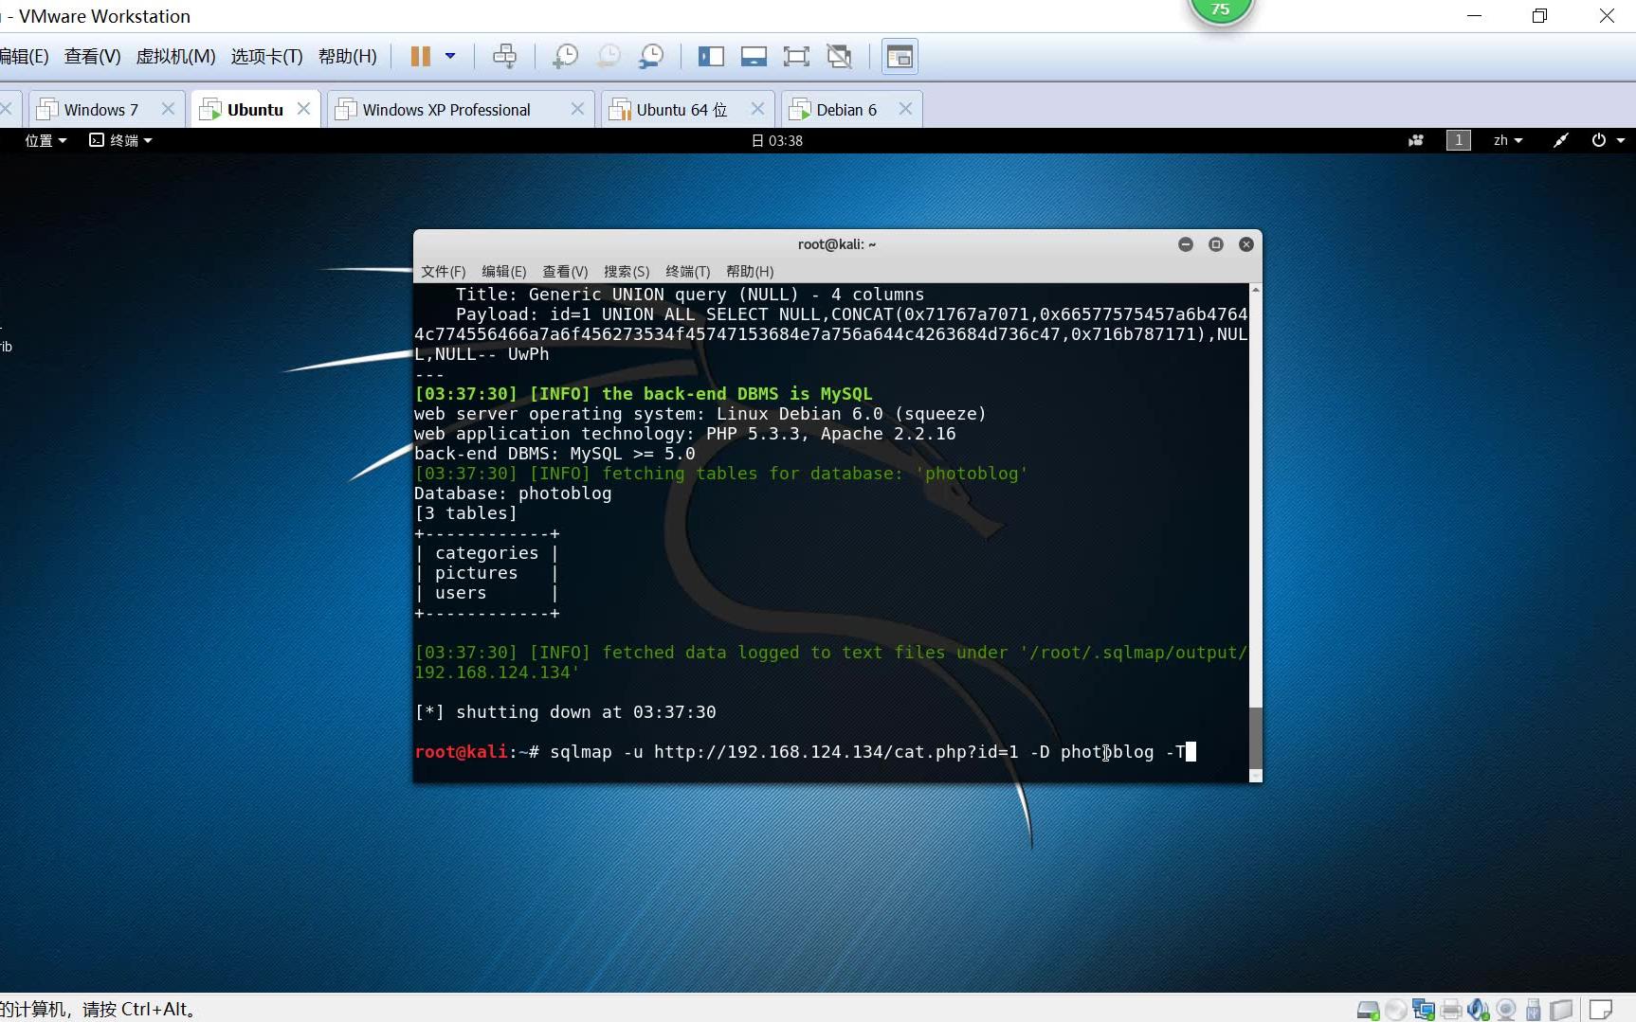
Task: Open the 终端 launcher in the Kali panel
Action: [119, 140]
